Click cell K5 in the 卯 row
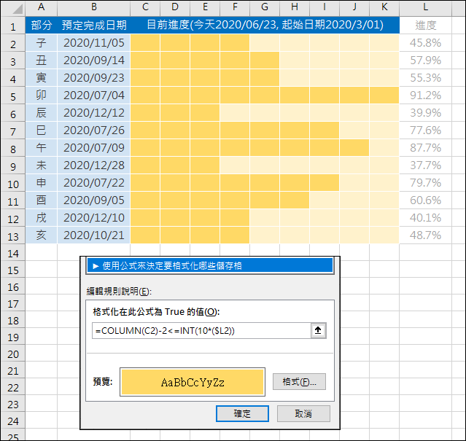This screenshot has width=466, height=441. tap(384, 95)
